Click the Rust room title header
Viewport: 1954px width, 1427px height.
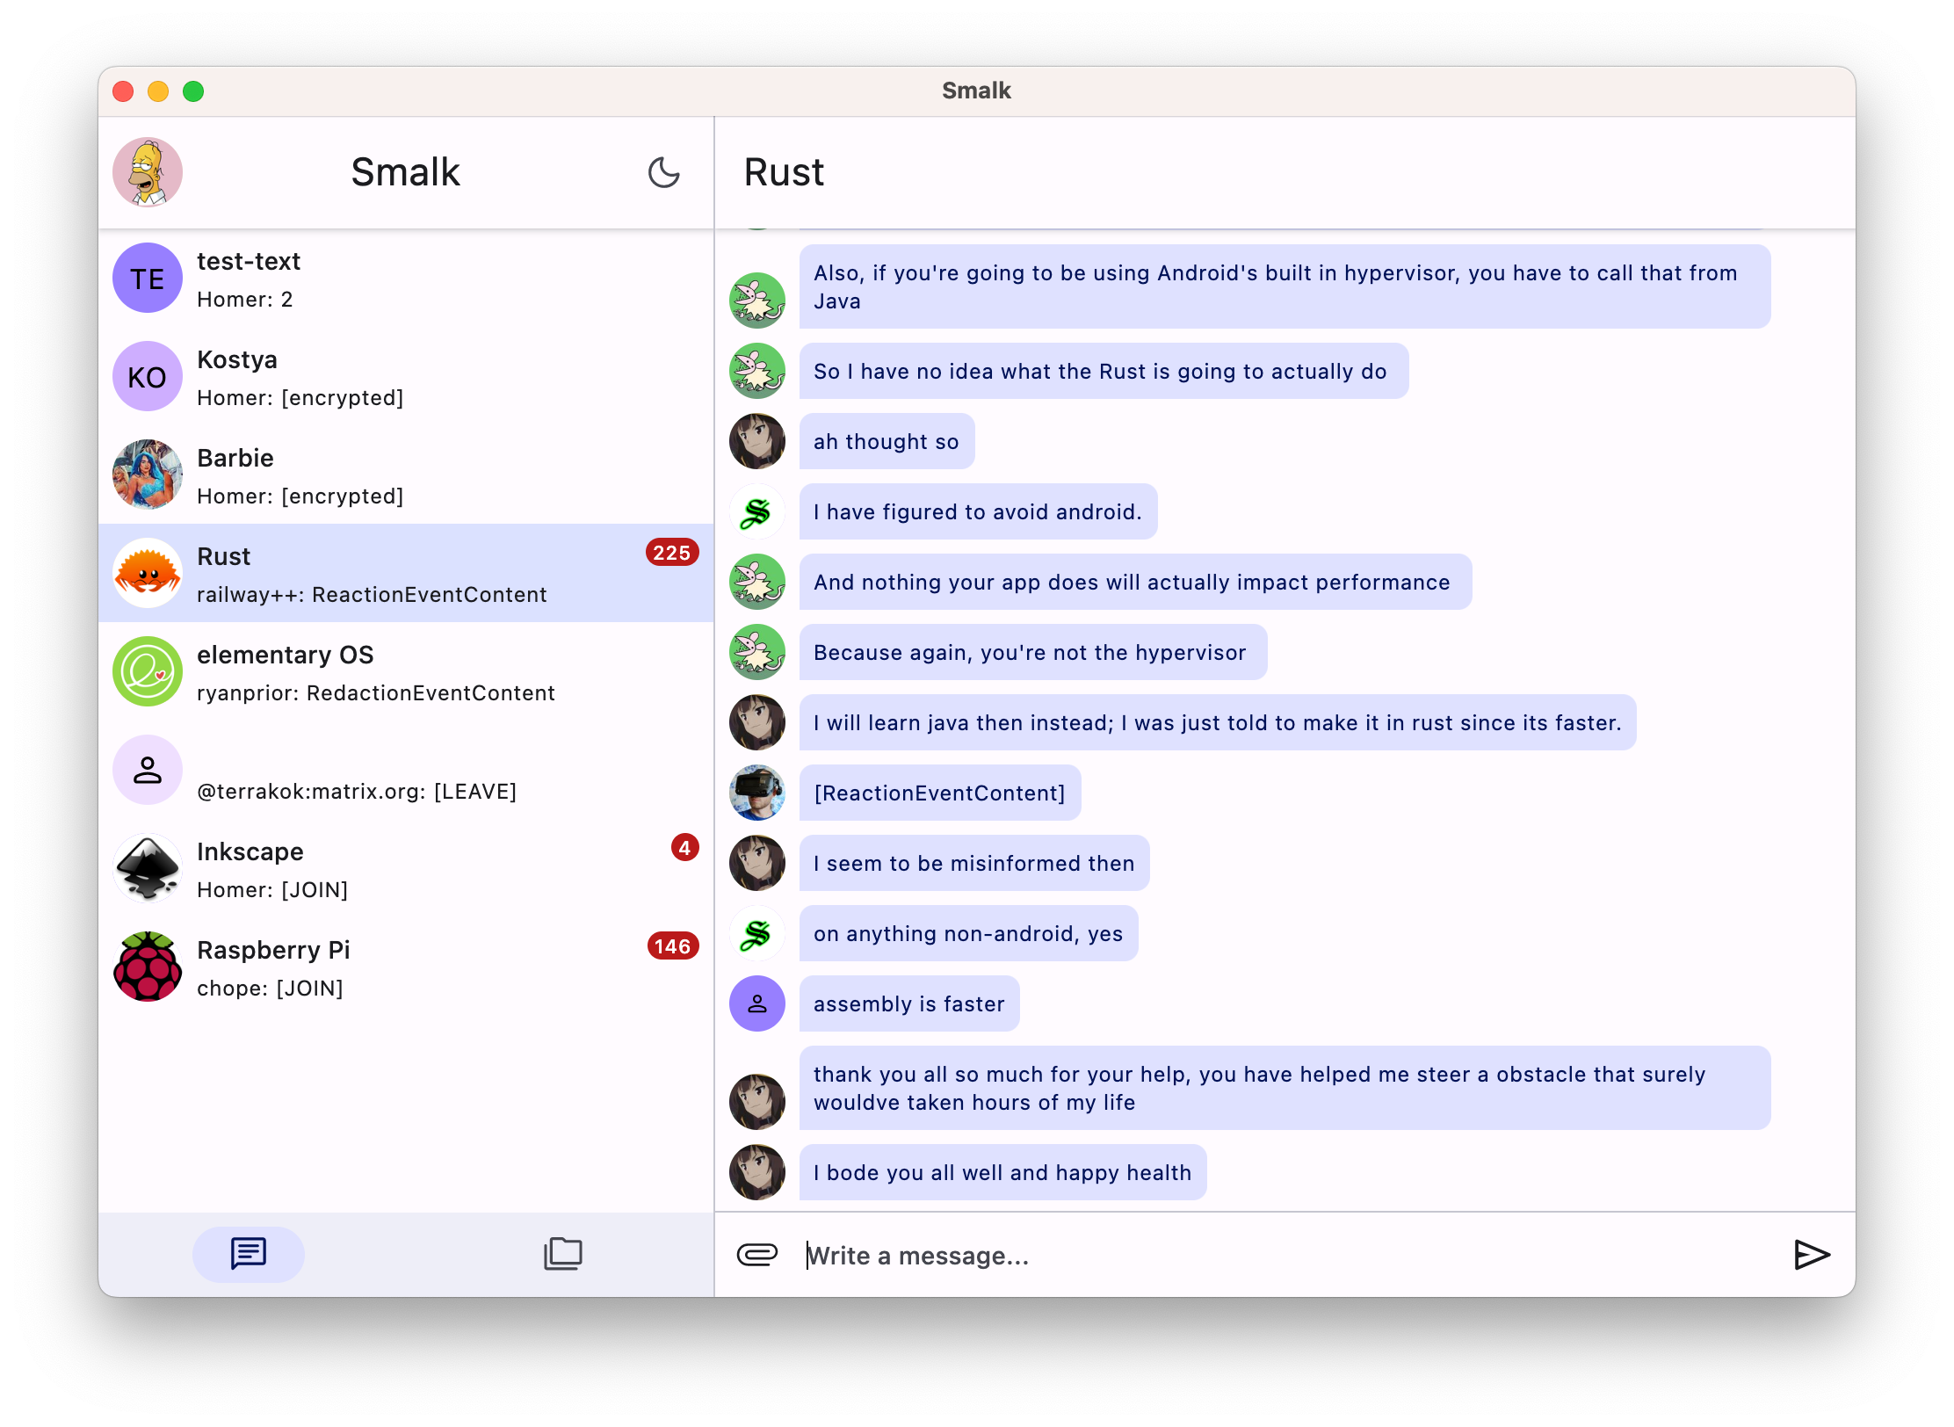point(784,172)
